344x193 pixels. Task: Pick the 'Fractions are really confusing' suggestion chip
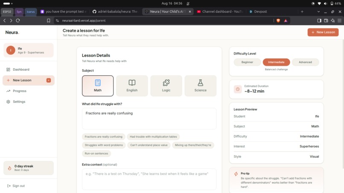coord(104,137)
